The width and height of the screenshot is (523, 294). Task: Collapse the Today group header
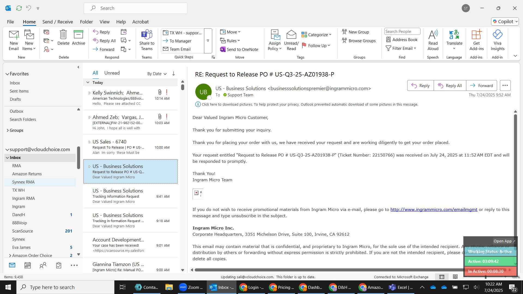click(x=88, y=82)
